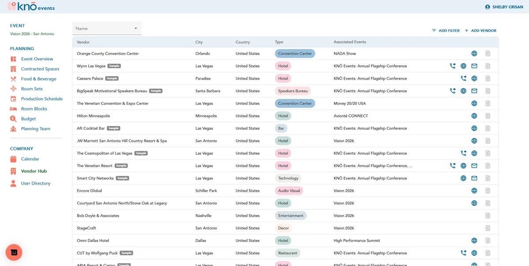Open website globe for Orange County Convention Center
This screenshot has width=529, height=266.
474,54
